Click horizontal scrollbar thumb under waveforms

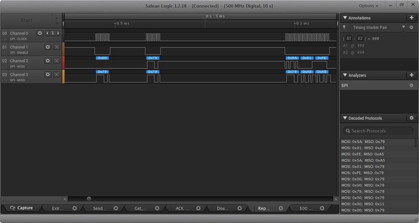click(89, 199)
